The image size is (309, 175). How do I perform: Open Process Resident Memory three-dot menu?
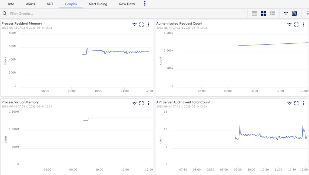tap(148, 24)
